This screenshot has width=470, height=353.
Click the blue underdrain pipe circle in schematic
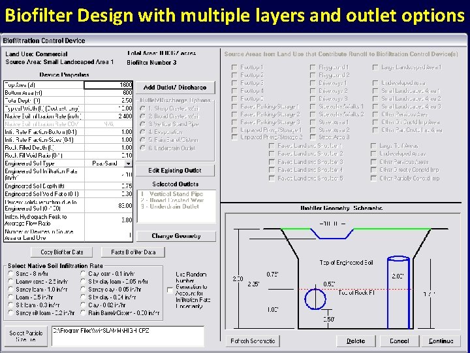pos(315,299)
